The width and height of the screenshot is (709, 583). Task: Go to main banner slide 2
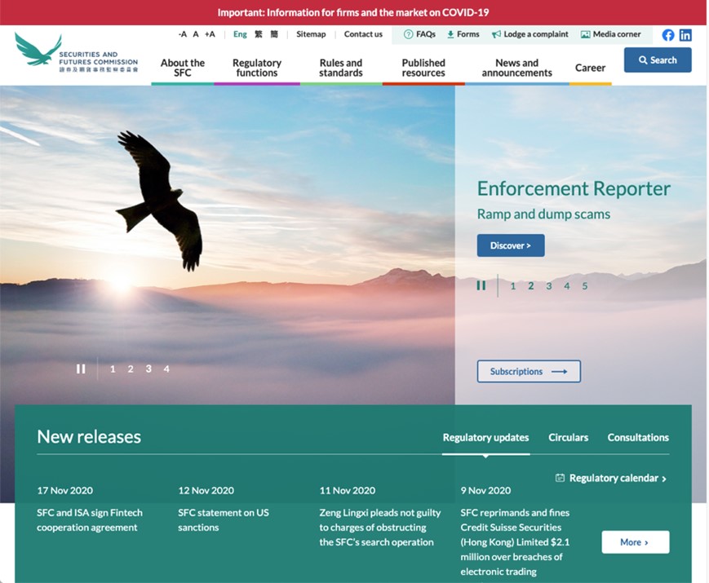tap(131, 369)
